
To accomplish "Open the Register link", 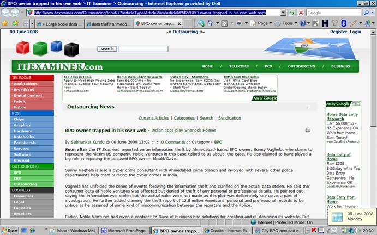I will 338,32.
